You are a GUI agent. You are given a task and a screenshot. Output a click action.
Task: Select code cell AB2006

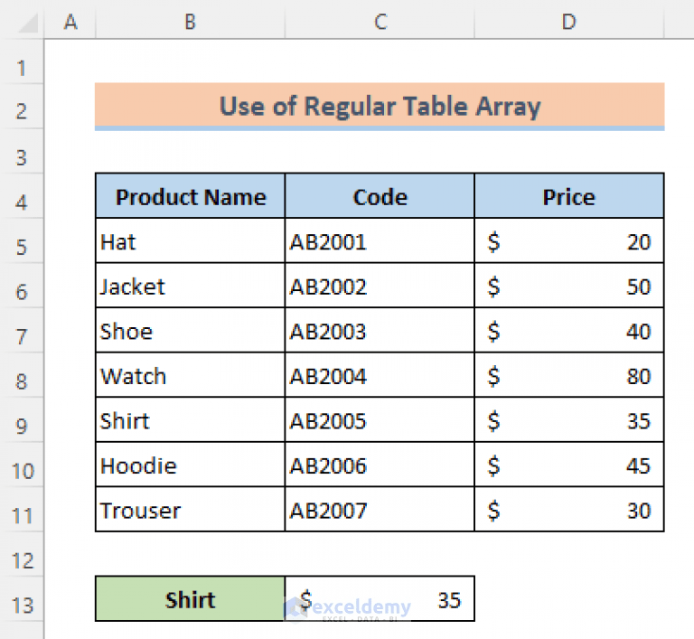(380, 465)
